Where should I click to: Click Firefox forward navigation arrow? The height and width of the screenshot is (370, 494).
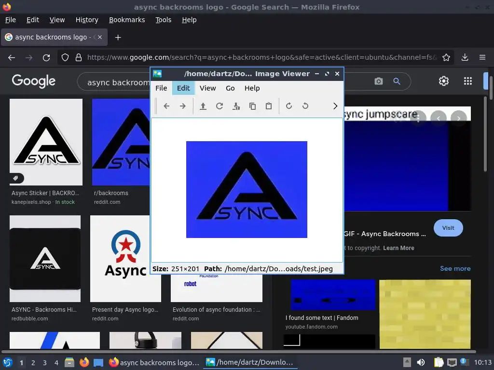tap(29, 58)
